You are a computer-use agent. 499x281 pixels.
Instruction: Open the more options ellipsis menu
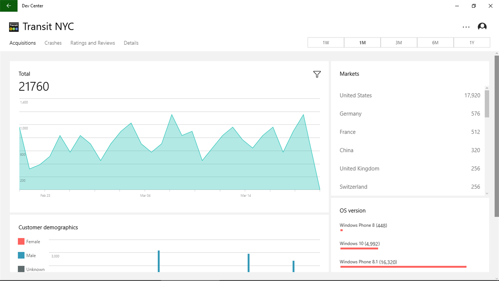(466, 27)
